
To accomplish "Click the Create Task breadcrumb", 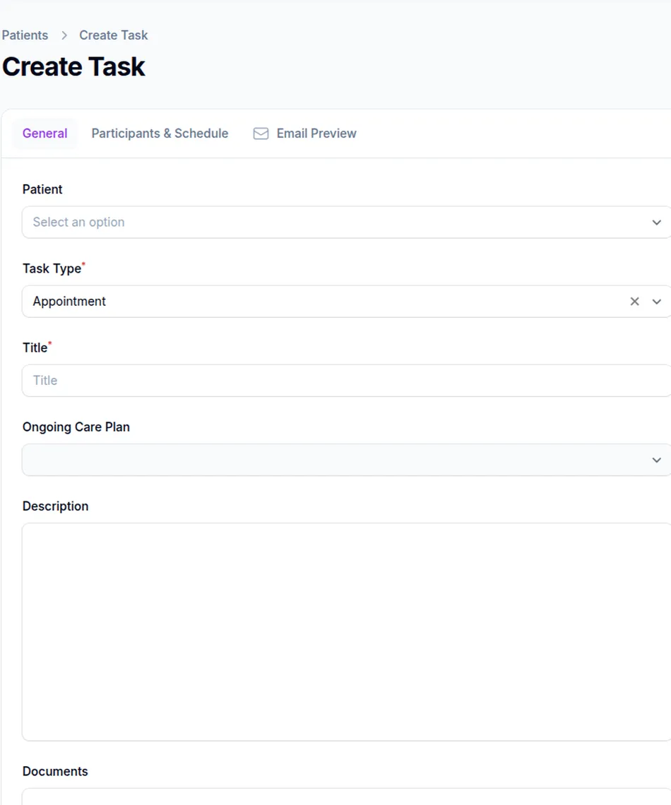I will pos(114,35).
